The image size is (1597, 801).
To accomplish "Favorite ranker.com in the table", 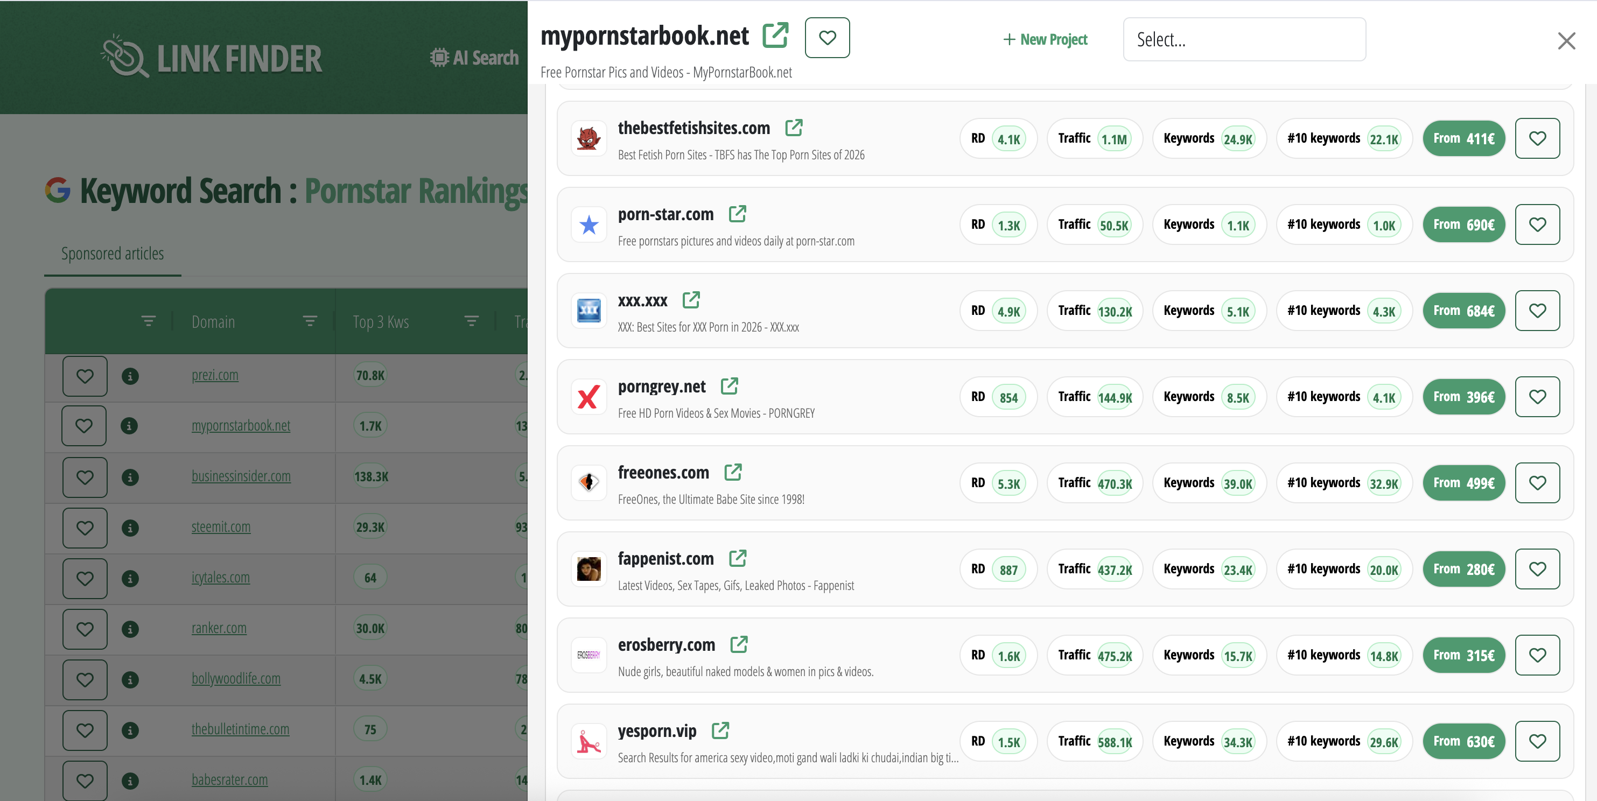I will [x=85, y=629].
